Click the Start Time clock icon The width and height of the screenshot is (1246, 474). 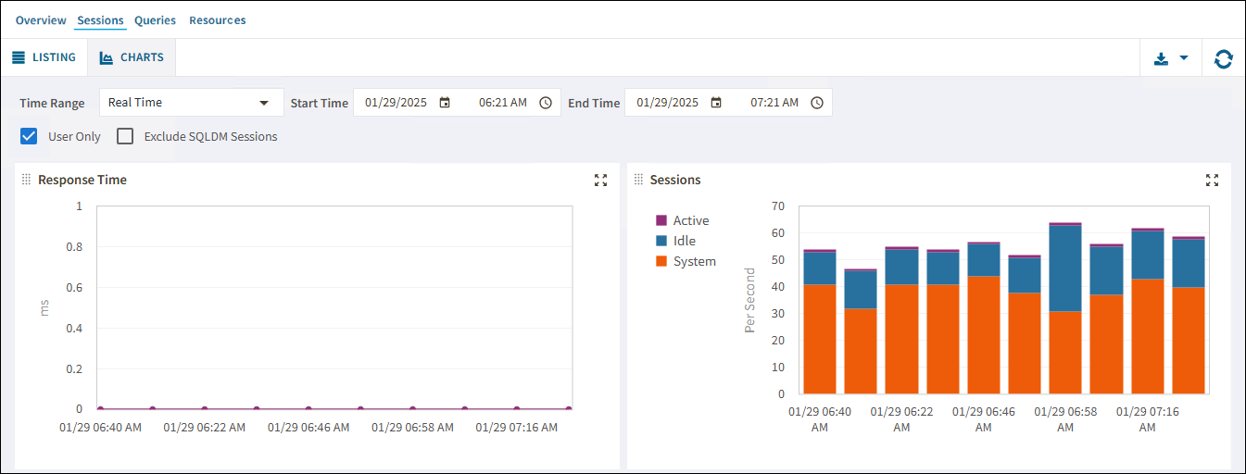click(546, 103)
